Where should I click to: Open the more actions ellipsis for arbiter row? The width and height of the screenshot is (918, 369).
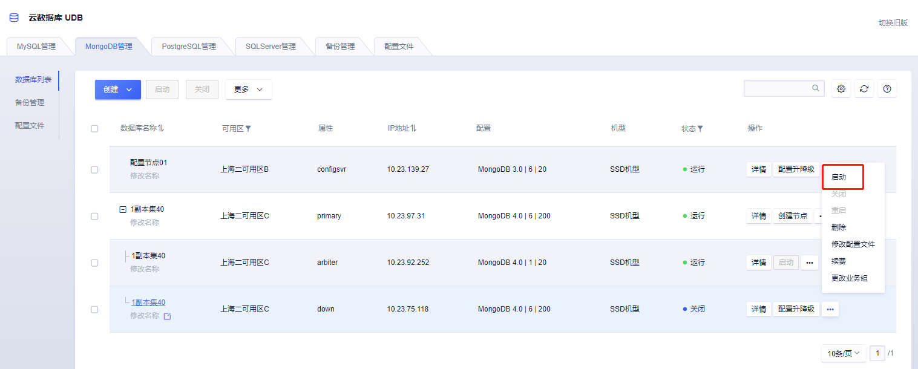[809, 262]
